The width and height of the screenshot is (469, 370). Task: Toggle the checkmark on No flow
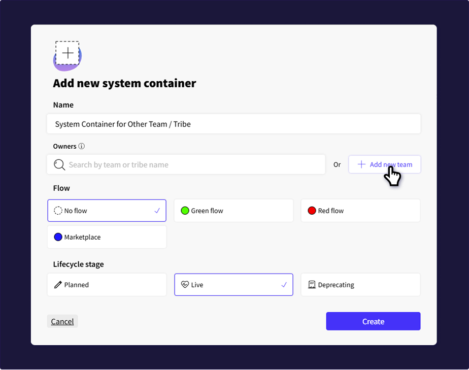[157, 211]
